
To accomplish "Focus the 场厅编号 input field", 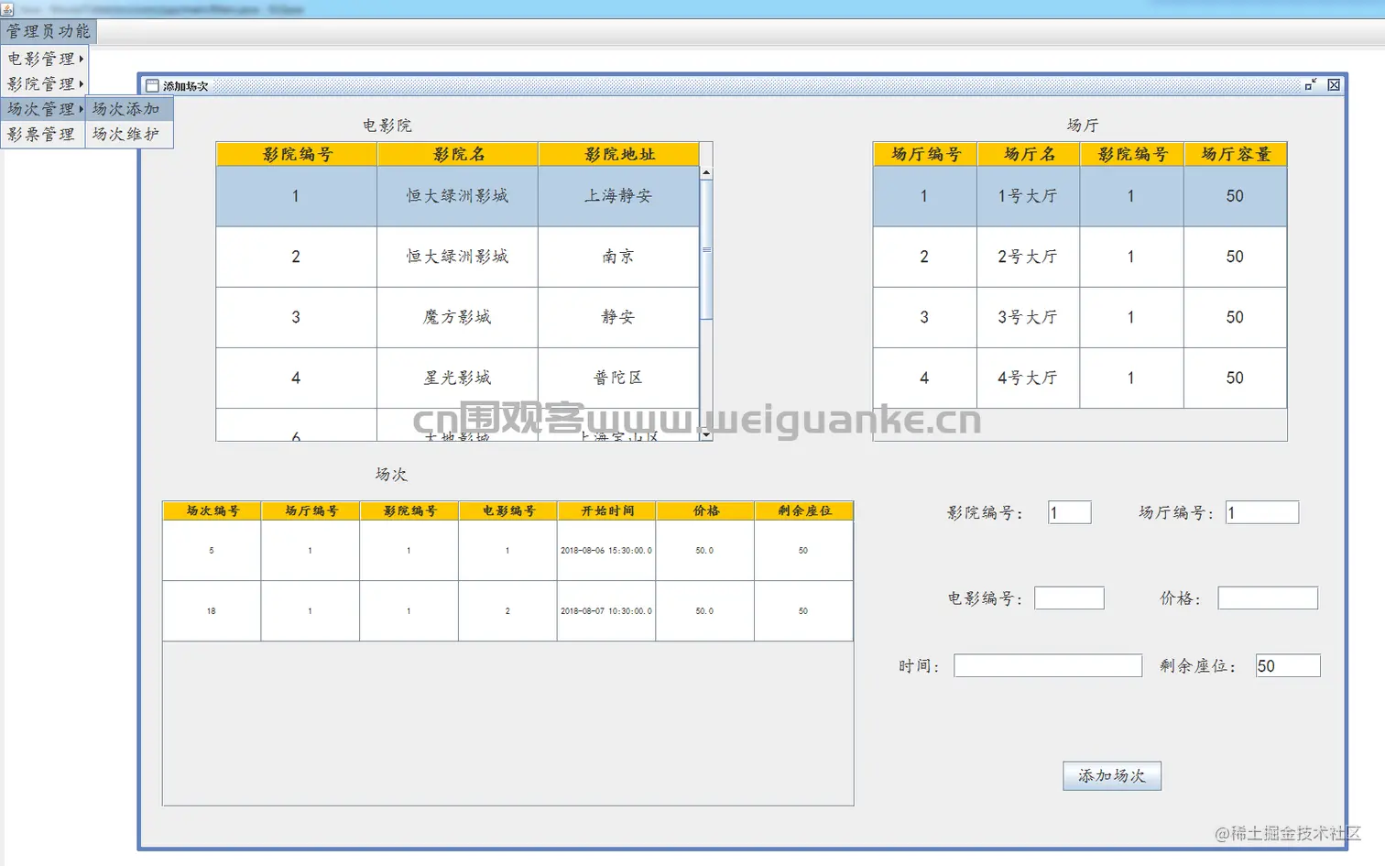I will point(1262,512).
